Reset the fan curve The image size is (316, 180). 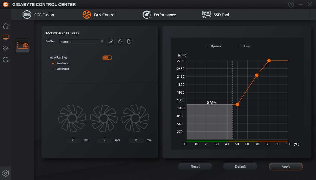point(195,166)
